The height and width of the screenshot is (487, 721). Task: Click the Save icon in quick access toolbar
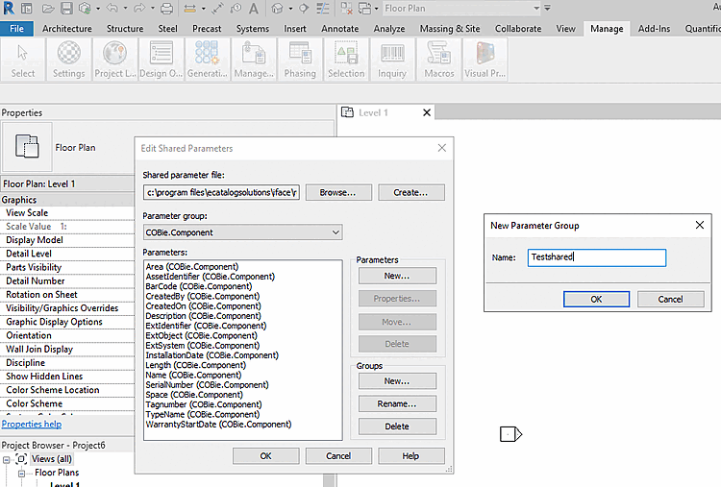coord(66,9)
